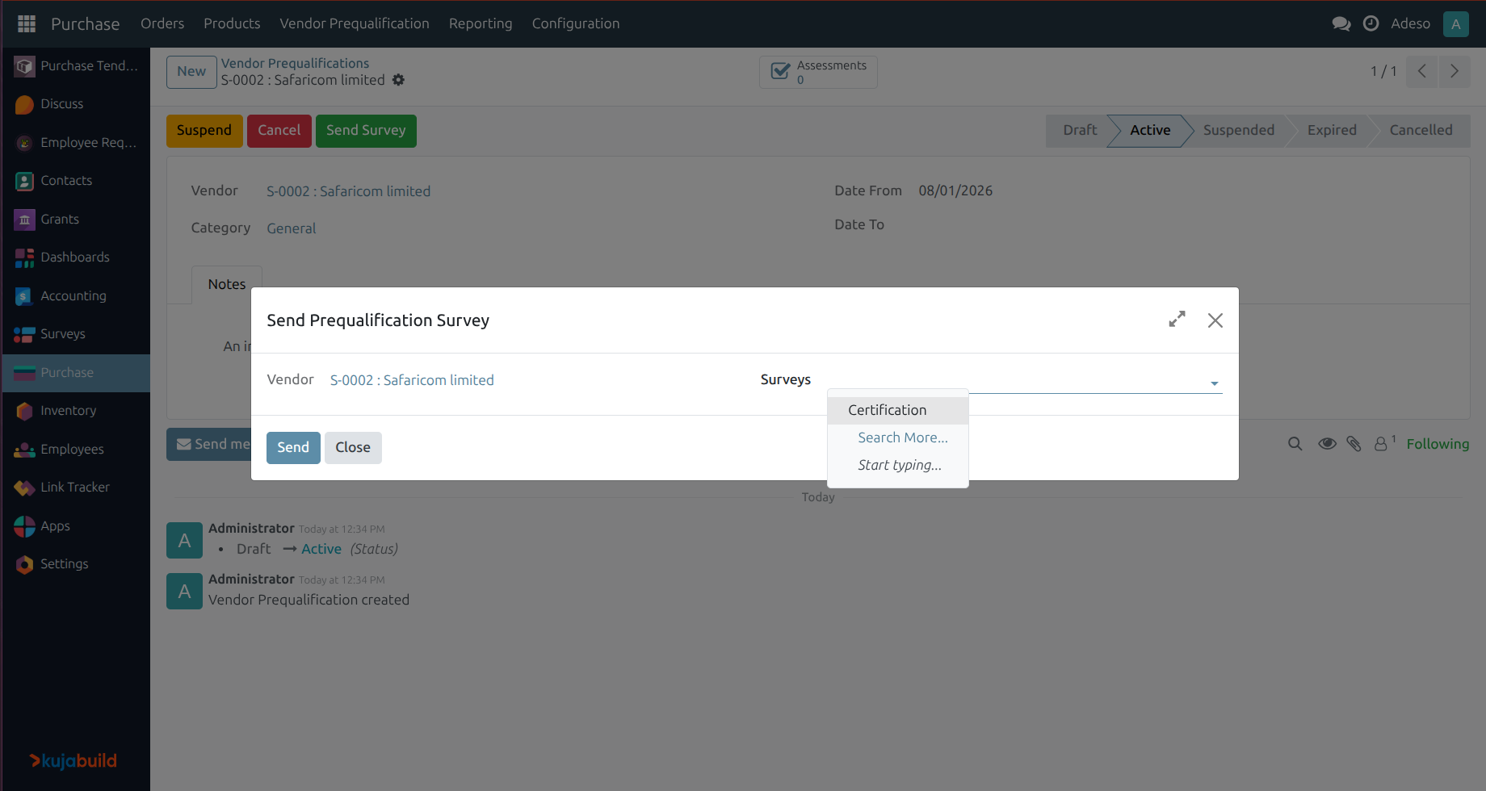Image resolution: width=1486 pixels, height=791 pixels.
Task: Show followers person icon in chatter
Action: [x=1384, y=444]
